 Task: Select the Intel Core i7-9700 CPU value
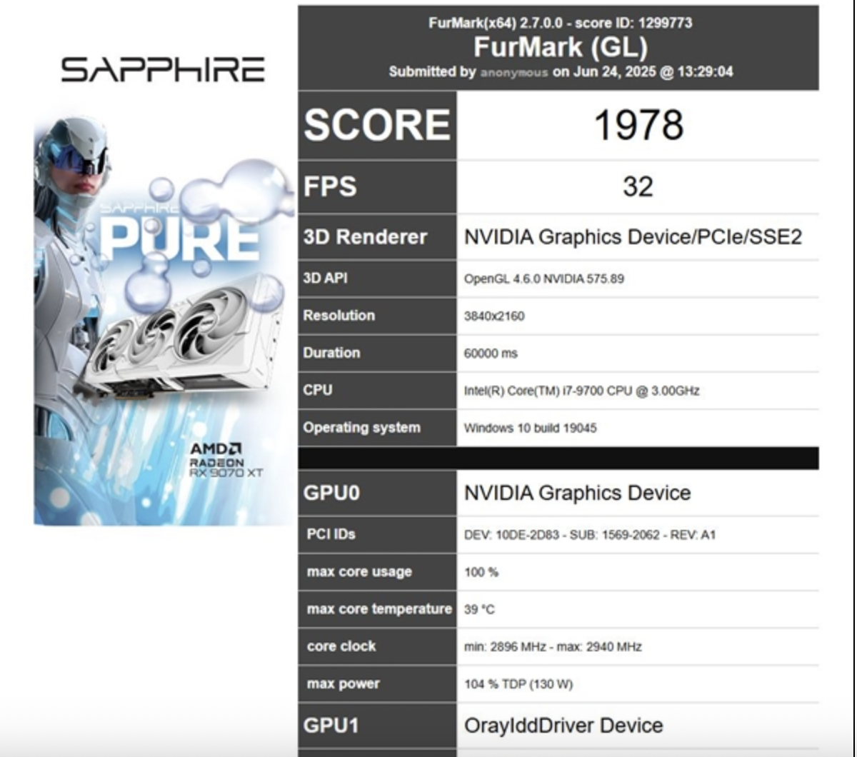(581, 391)
